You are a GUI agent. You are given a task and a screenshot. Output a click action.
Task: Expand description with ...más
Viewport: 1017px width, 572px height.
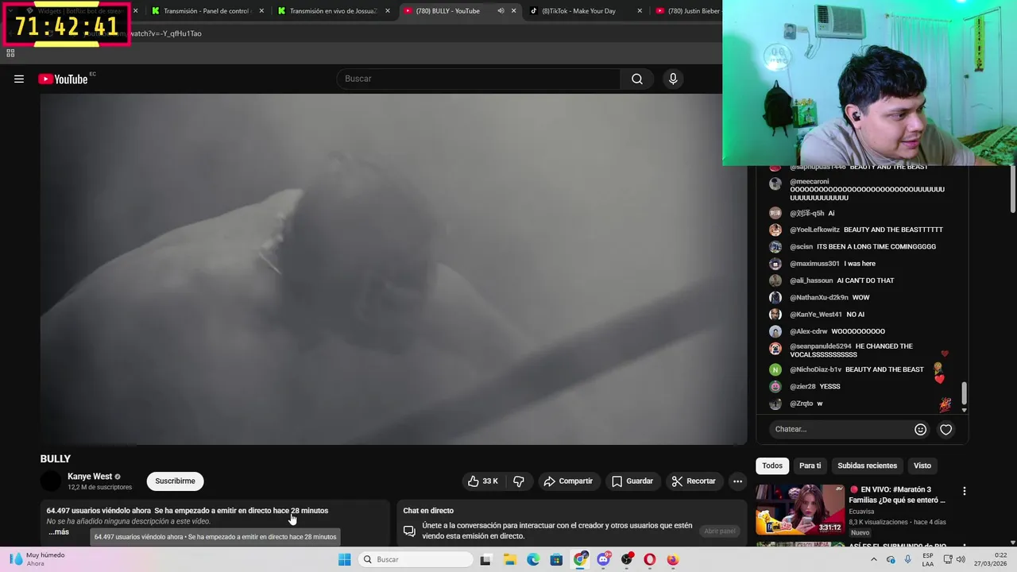click(x=59, y=531)
